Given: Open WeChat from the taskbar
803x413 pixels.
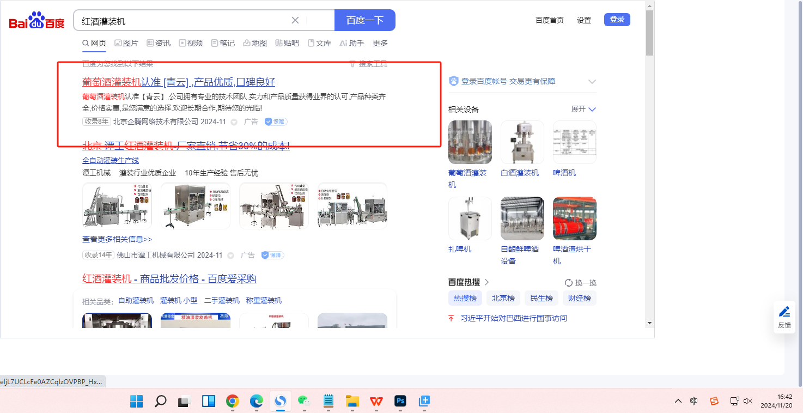Looking at the screenshot, I should [x=304, y=402].
